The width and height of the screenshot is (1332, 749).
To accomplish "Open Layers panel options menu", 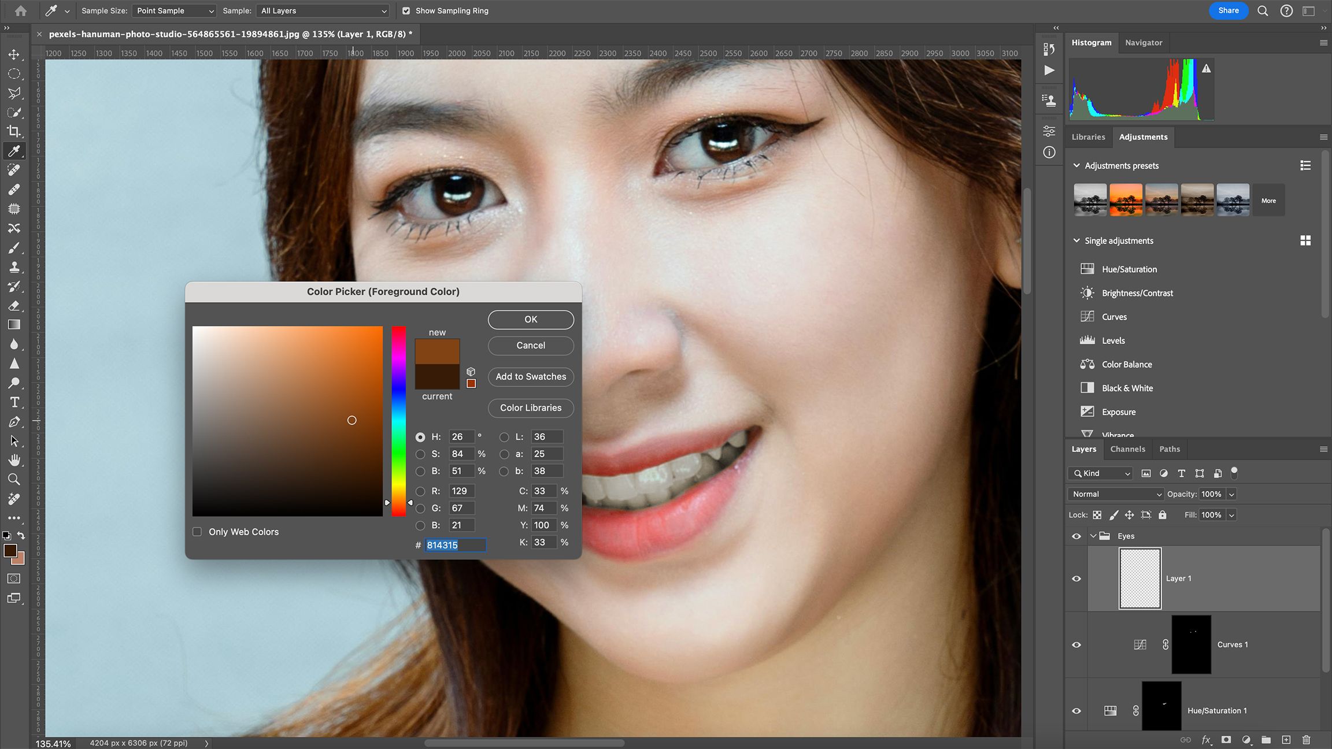I will click(x=1323, y=449).
